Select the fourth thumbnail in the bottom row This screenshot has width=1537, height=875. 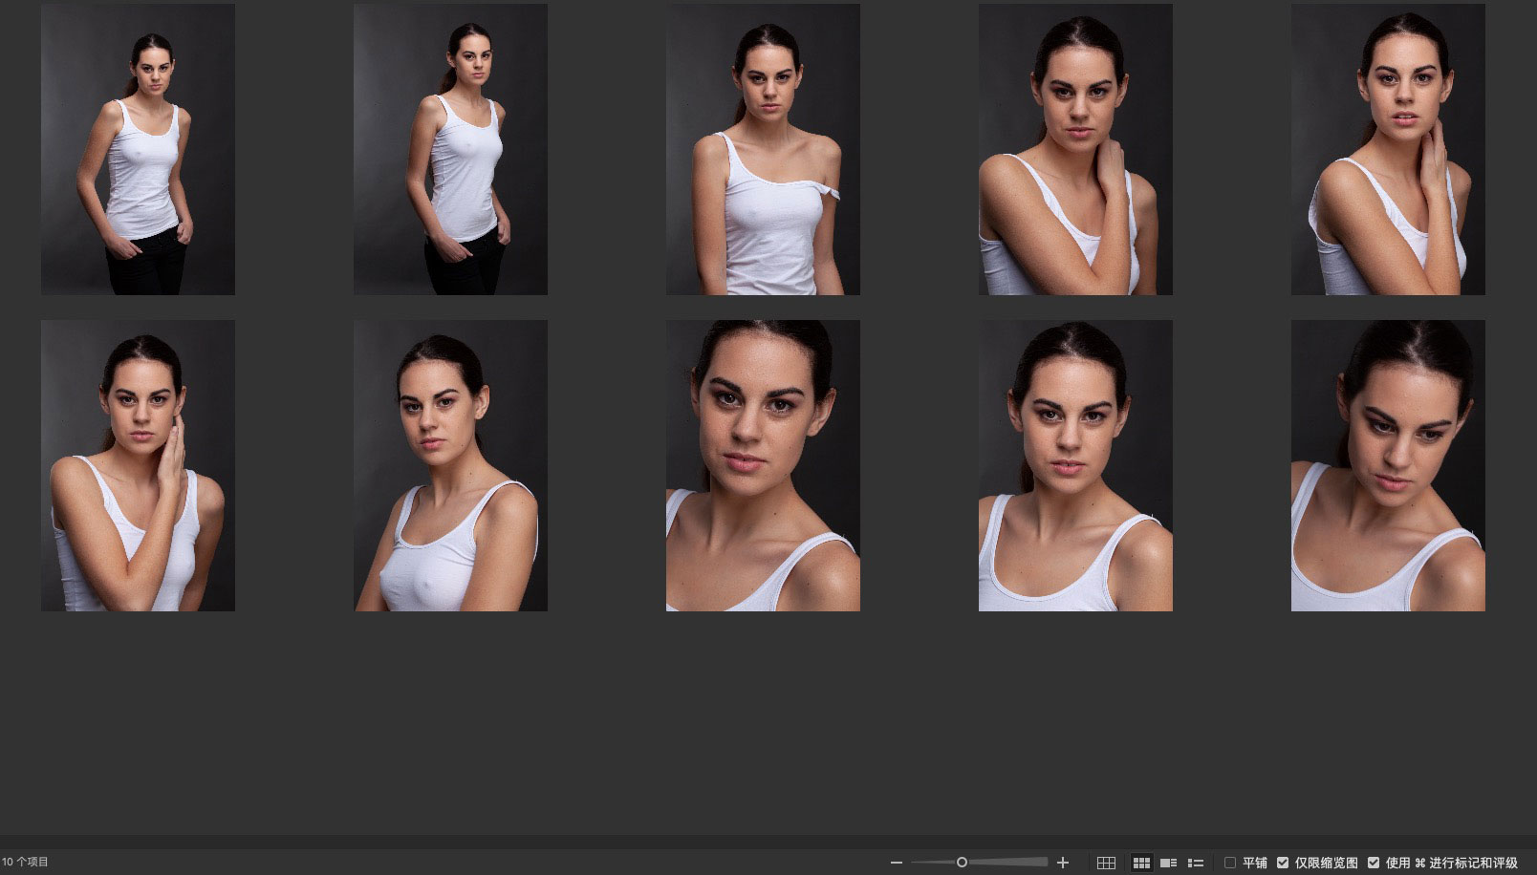(x=1075, y=465)
